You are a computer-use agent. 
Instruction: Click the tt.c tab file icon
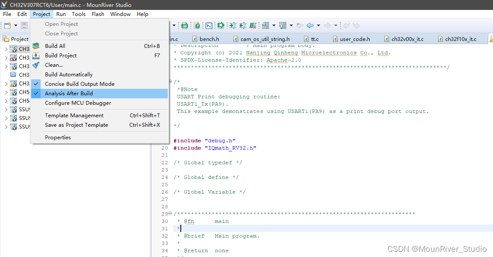306,39
